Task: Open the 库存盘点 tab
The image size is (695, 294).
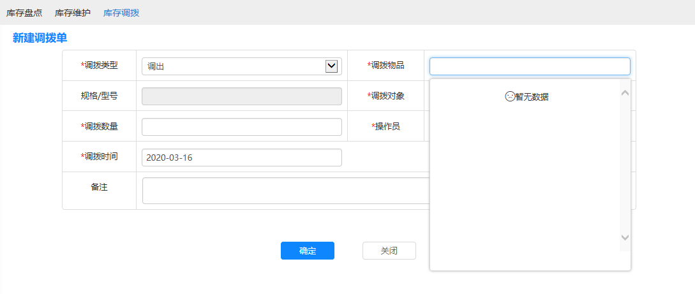Action: (24, 13)
